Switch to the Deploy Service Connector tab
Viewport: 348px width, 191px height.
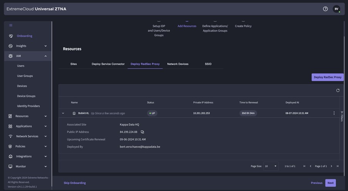pos(108,64)
